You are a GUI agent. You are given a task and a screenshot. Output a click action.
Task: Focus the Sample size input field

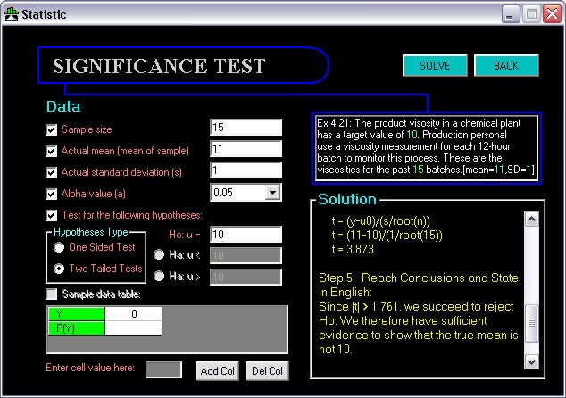246,128
